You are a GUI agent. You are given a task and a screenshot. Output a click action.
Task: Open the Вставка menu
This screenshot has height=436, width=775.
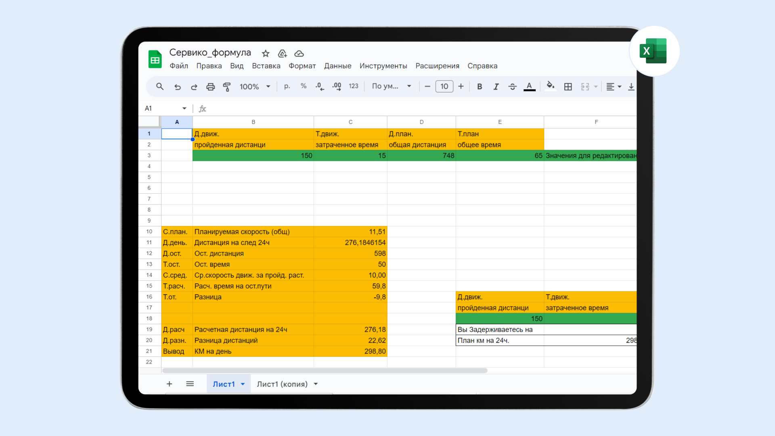266,66
